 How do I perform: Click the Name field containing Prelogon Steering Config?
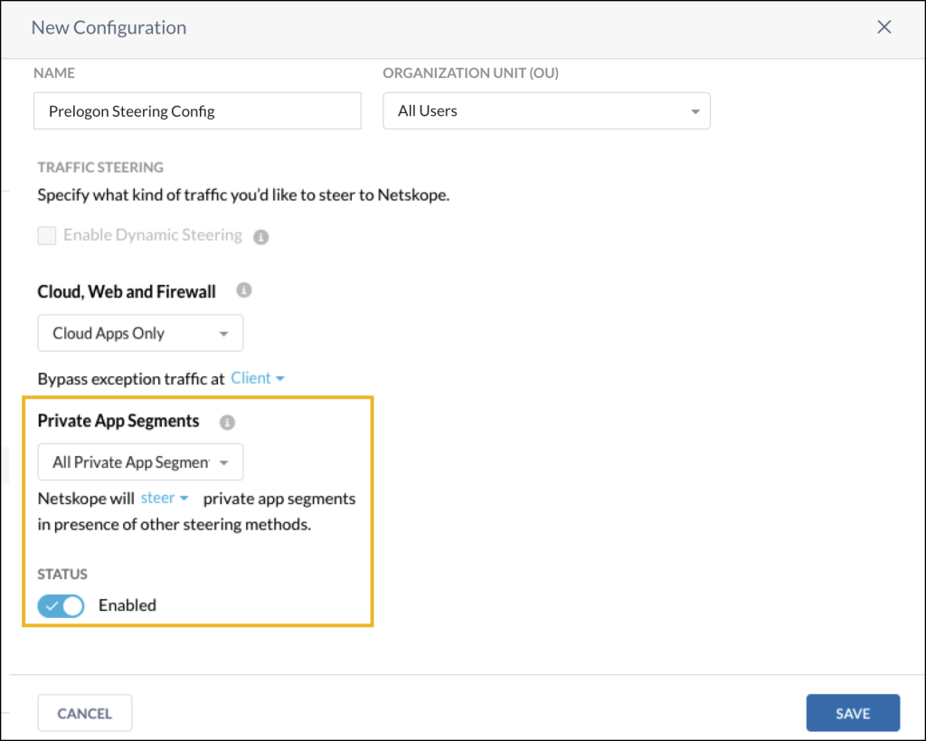(x=197, y=110)
